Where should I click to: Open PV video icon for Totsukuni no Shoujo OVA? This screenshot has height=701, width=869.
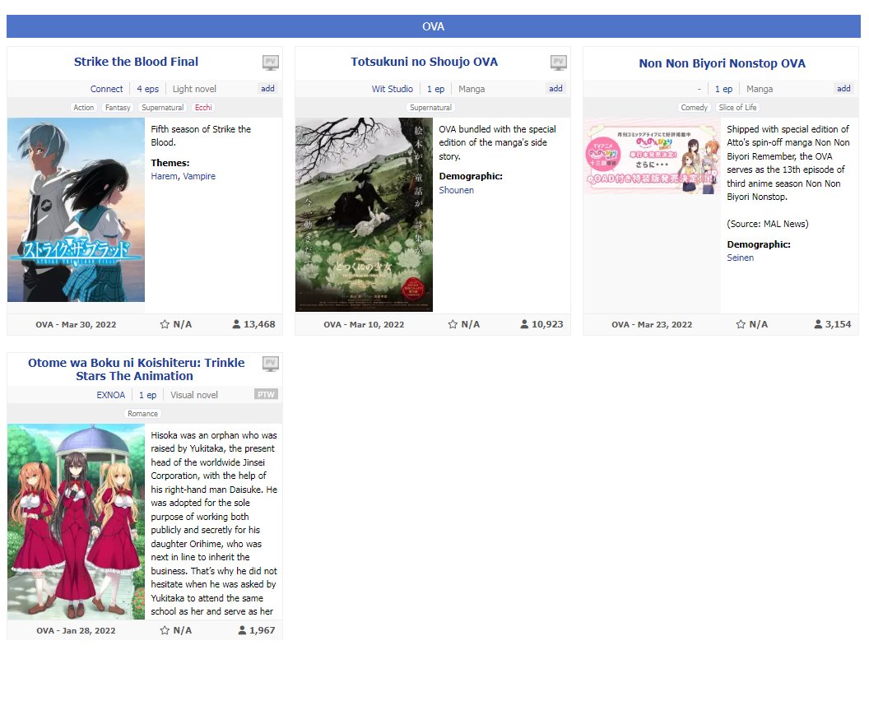tap(558, 63)
